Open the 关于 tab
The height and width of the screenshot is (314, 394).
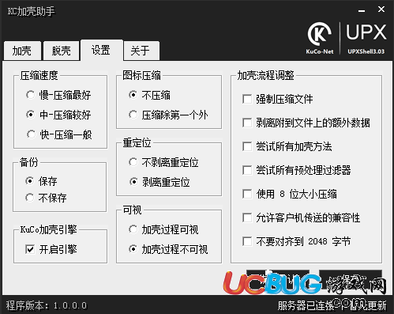click(141, 51)
